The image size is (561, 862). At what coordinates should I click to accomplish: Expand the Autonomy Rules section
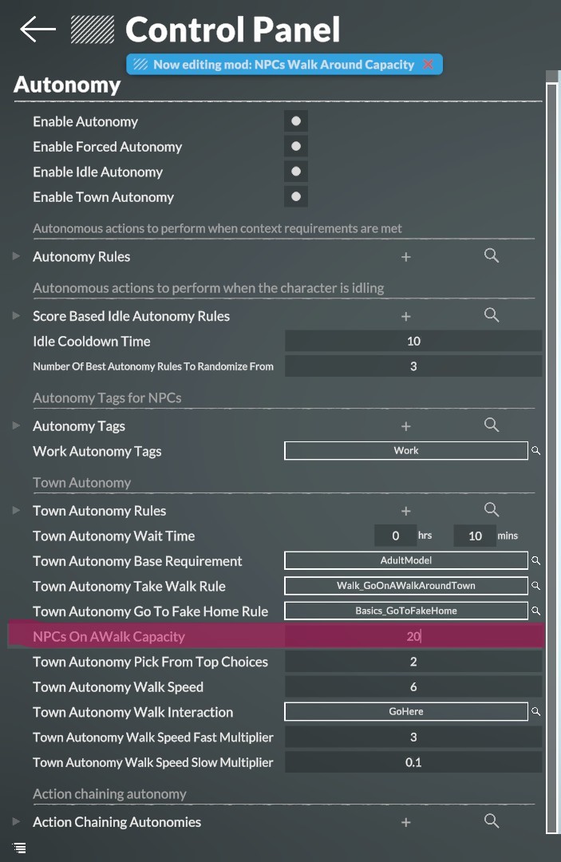tap(16, 256)
